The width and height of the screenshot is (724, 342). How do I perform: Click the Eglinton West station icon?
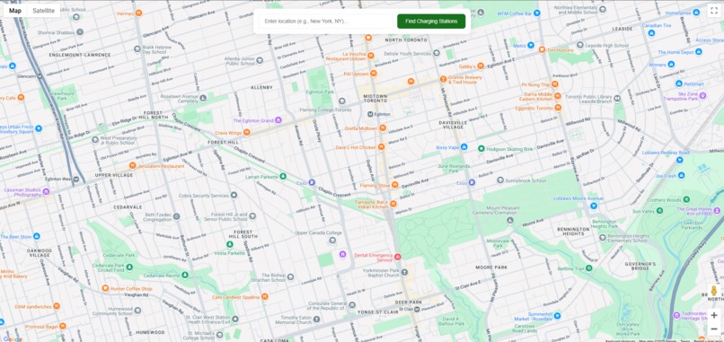(76, 179)
